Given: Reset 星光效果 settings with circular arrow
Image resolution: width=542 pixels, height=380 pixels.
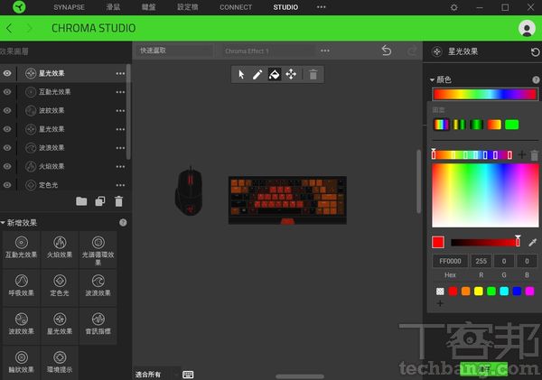Looking at the screenshot, I should pyautogui.click(x=535, y=51).
